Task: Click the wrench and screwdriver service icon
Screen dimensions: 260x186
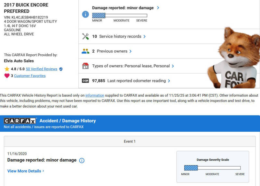Action: pos(85,36)
